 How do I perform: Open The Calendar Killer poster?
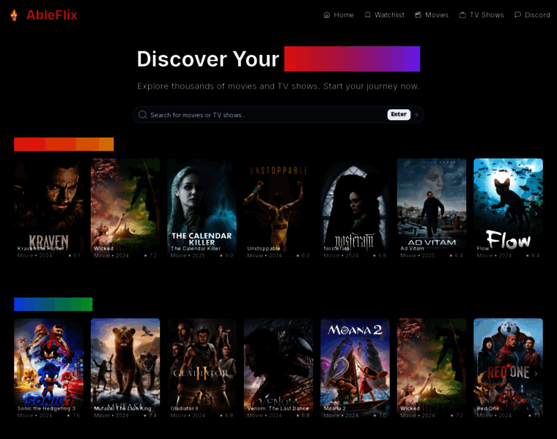pyautogui.click(x=202, y=209)
